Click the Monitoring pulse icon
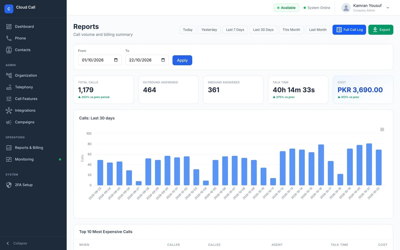Viewport: 400px width, 250px height. (9, 159)
